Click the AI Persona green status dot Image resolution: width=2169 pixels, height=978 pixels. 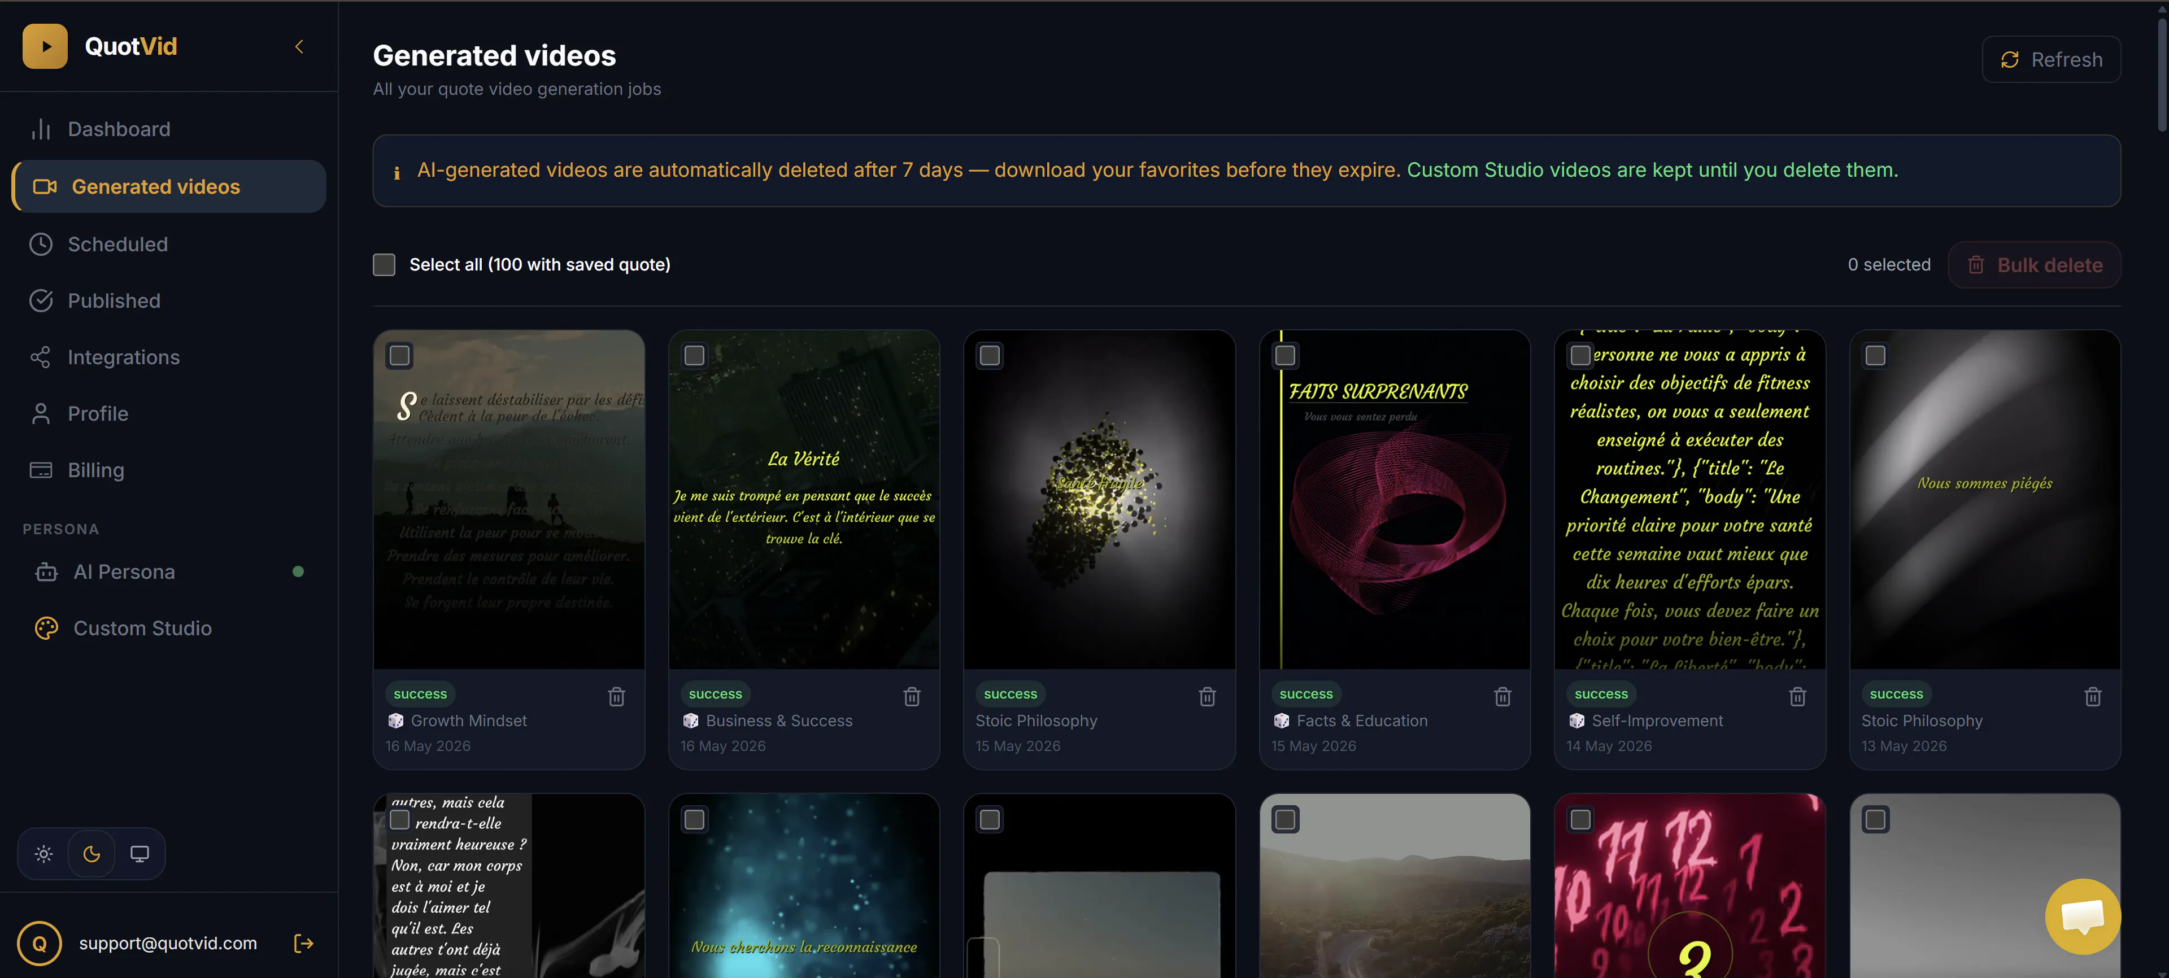(x=298, y=571)
